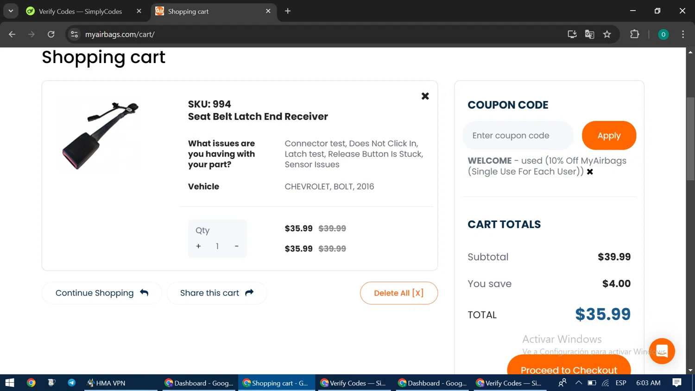This screenshot has height=391, width=695.
Task: Open the Chrome three-dot menu
Action: [x=683, y=34]
